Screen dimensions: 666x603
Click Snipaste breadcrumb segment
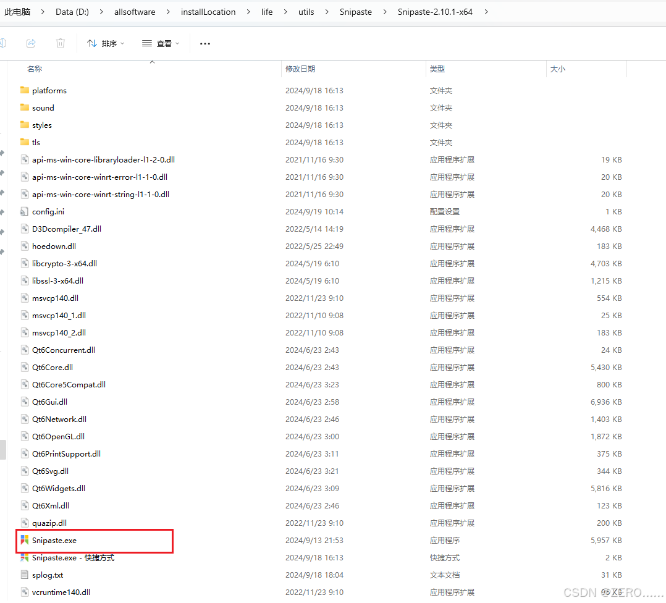[x=355, y=12]
